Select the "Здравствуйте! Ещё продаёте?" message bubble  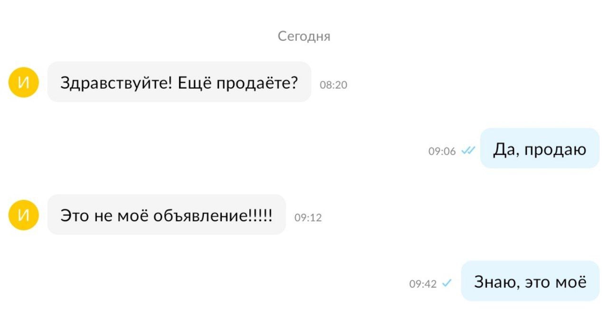click(179, 82)
